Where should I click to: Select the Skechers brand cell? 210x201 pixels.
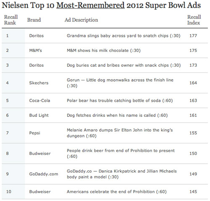coord(39,83)
